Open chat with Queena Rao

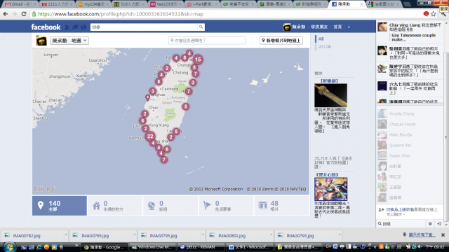tap(410, 146)
